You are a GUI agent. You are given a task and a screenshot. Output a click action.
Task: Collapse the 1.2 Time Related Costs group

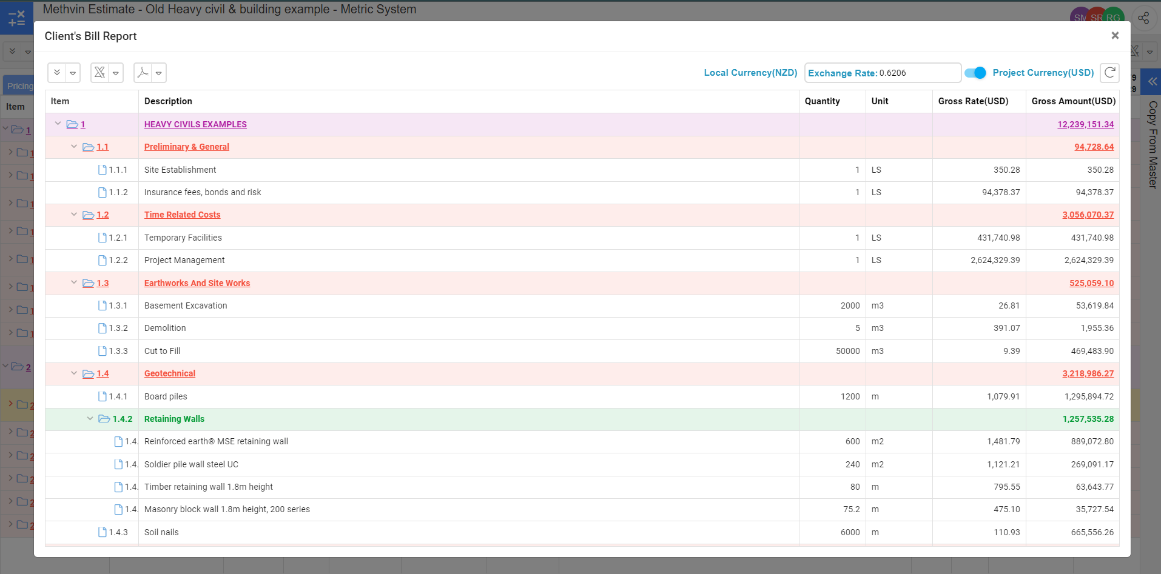pyautogui.click(x=74, y=215)
